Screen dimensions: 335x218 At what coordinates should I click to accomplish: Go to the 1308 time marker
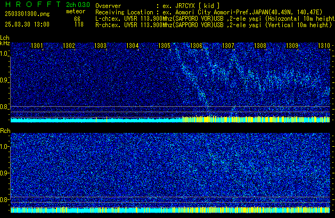pos(260,46)
